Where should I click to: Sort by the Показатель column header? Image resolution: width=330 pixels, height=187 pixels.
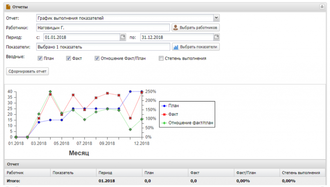[73, 173]
